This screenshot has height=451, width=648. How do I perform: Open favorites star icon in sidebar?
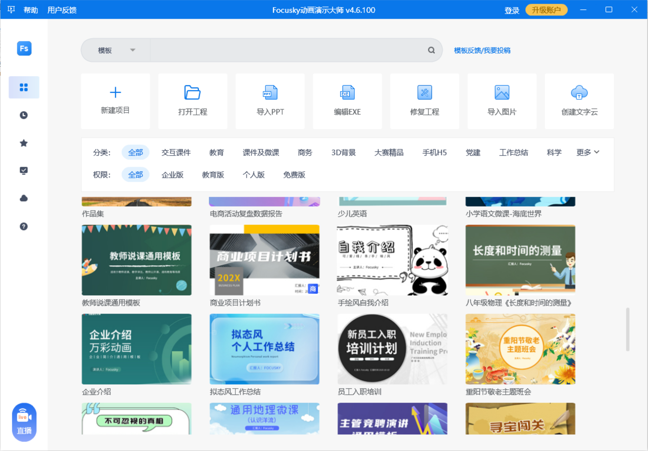(24, 143)
